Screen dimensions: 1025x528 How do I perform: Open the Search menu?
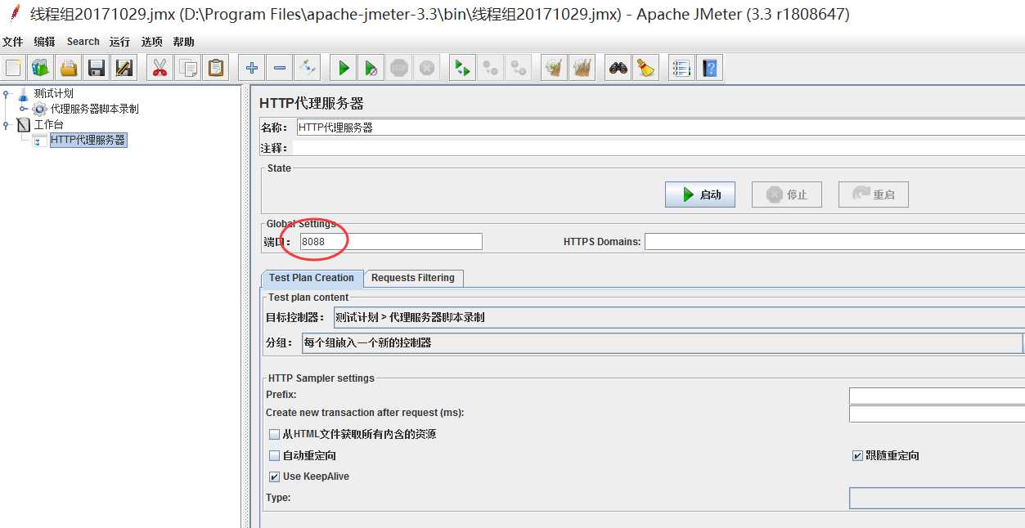tap(83, 42)
